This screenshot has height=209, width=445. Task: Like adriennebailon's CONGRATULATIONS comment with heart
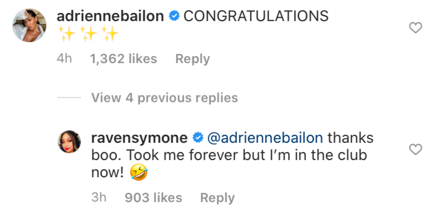[415, 28]
